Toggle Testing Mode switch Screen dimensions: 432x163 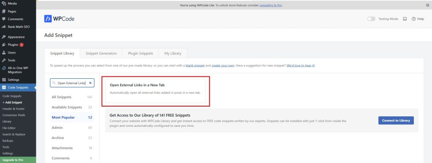coord(371,19)
